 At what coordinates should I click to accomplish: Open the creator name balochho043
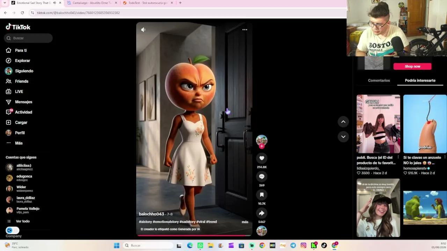point(152,214)
